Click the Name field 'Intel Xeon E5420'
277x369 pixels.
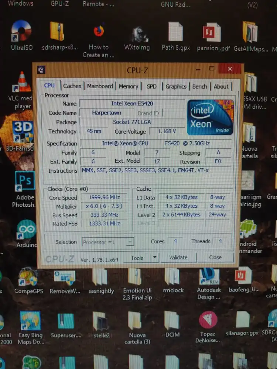coord(132,103)
